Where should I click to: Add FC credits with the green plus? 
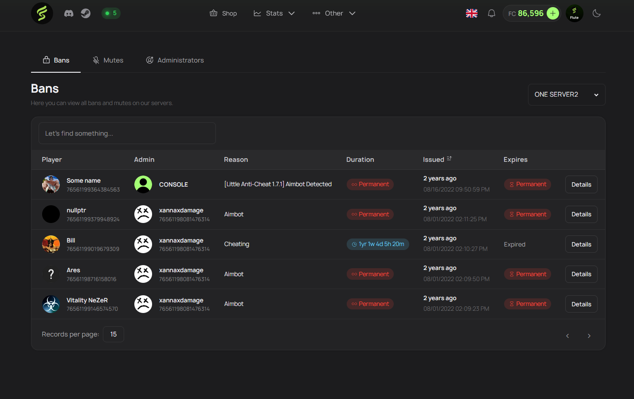click(552, 13)
